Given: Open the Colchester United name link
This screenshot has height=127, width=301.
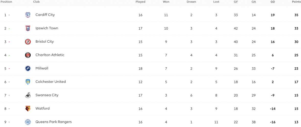Looking at the screenshot, I should point(51,82).
